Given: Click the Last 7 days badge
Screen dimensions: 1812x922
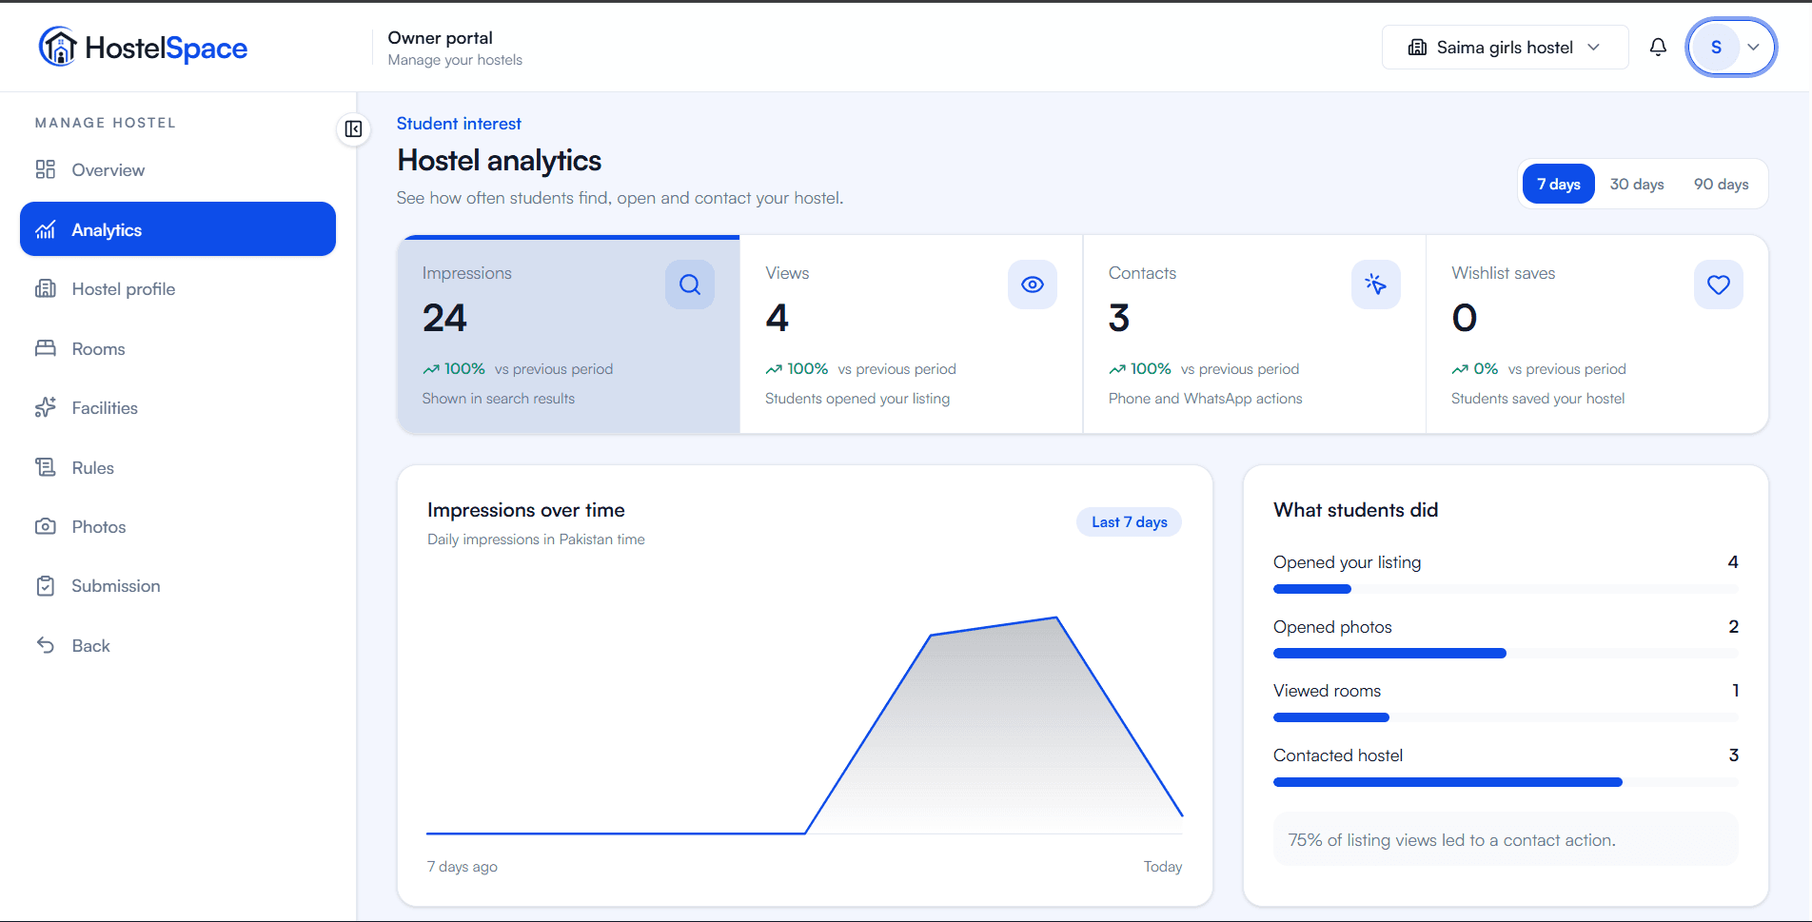Looking at the screenshot, I should [1129, 521].
